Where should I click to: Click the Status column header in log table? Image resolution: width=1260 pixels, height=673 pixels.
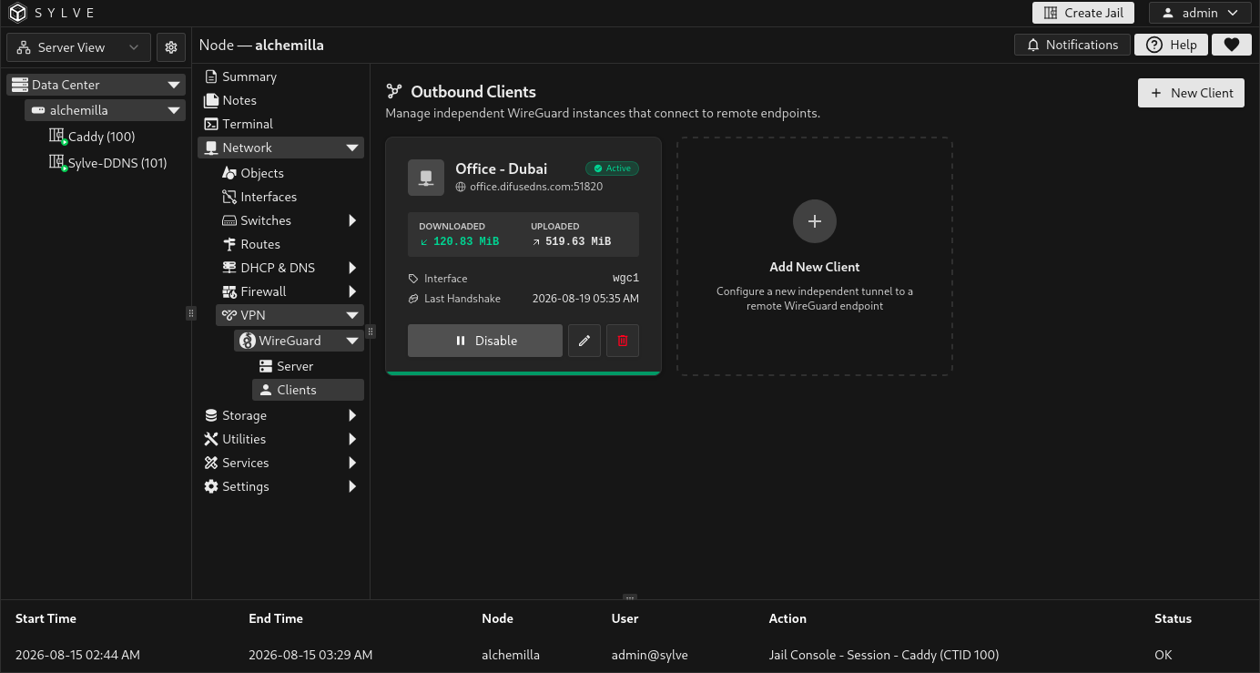[1173, 618]
